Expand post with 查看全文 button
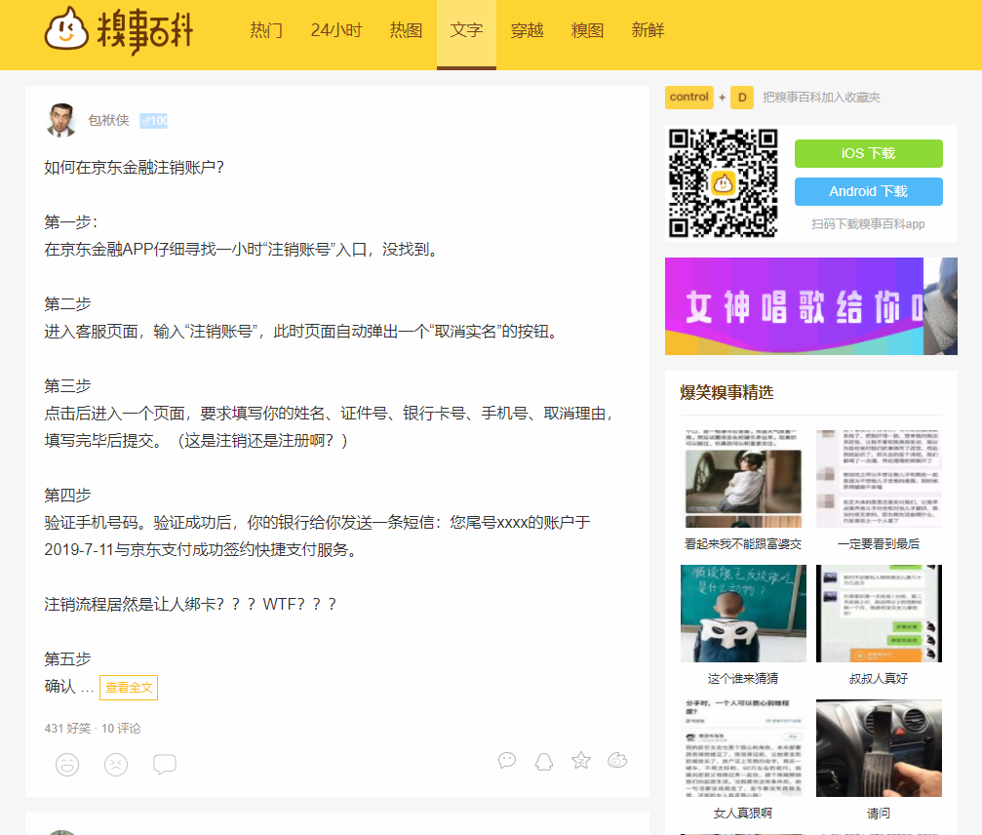Screen dimensions: 982x835 129,687
